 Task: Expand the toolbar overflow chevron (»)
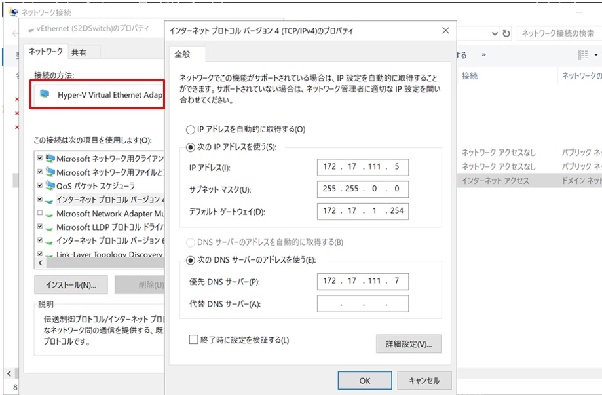(483, 55)
